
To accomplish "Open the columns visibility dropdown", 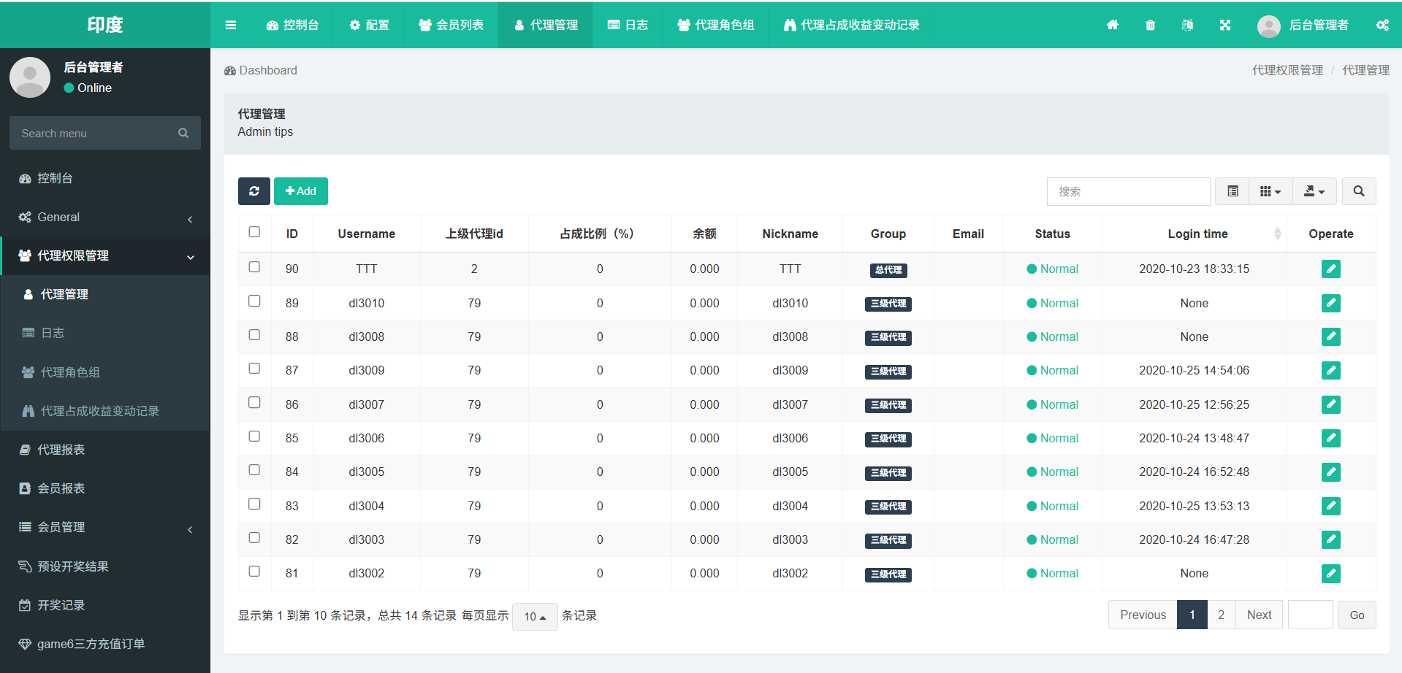I will click(x=1270, y=191).
